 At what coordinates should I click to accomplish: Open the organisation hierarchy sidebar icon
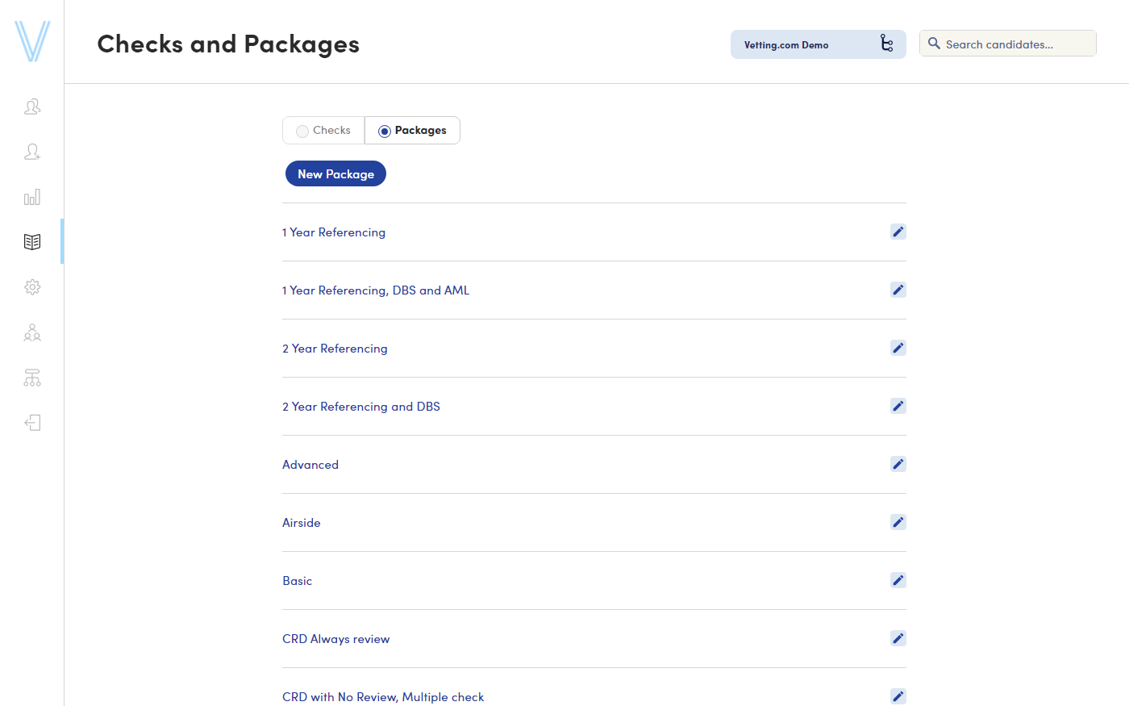32,378
